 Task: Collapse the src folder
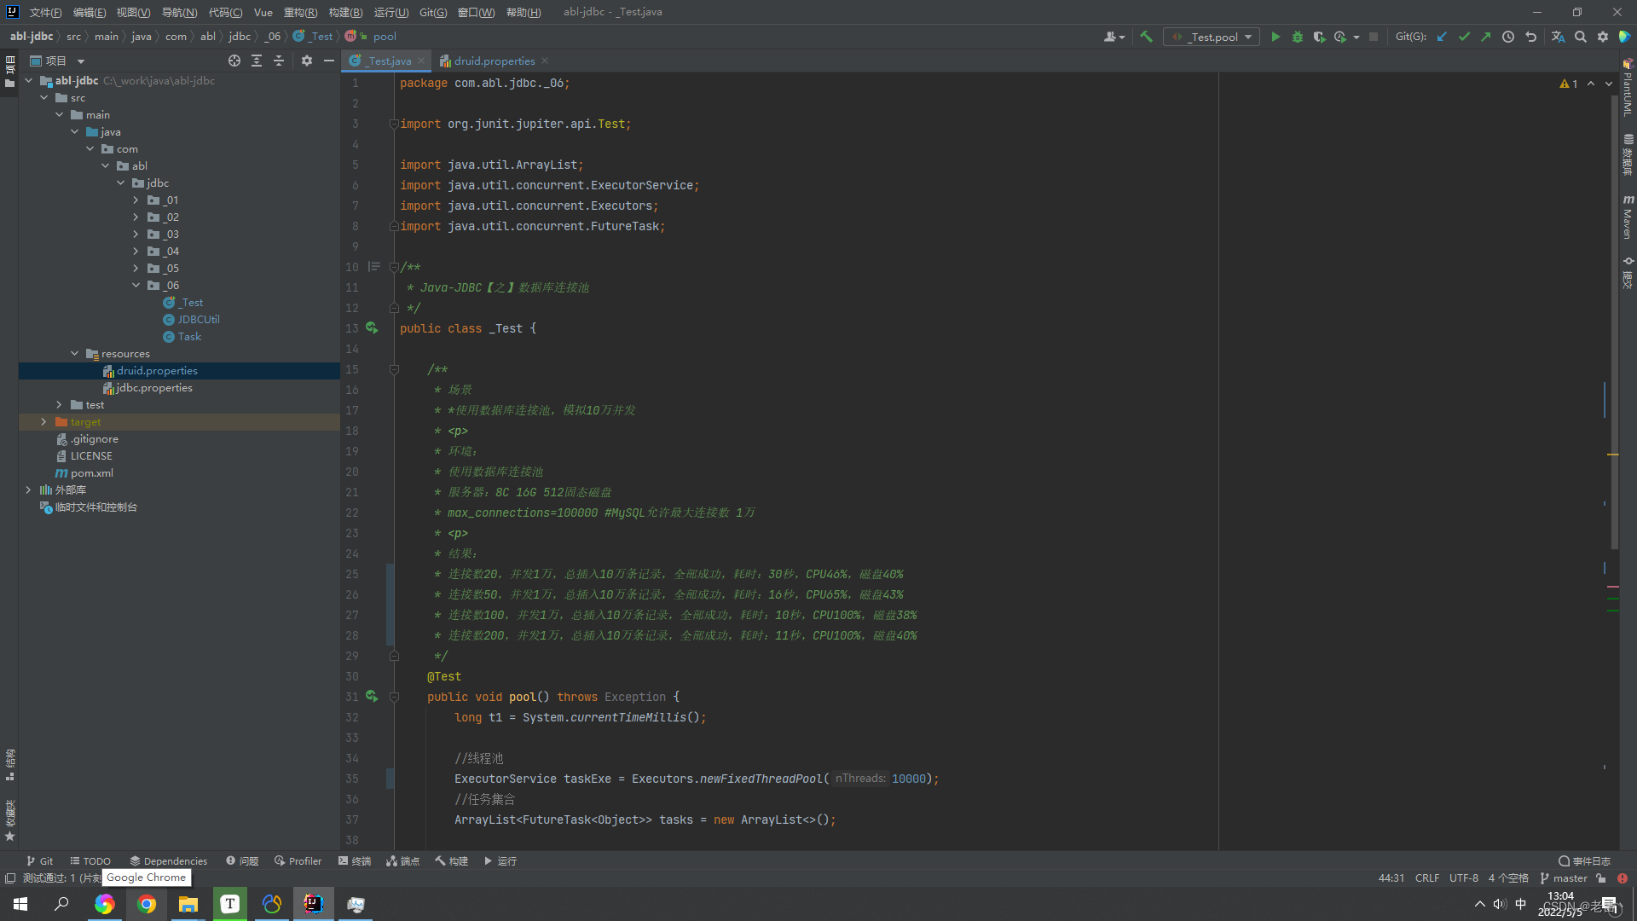tap(44, 97)
